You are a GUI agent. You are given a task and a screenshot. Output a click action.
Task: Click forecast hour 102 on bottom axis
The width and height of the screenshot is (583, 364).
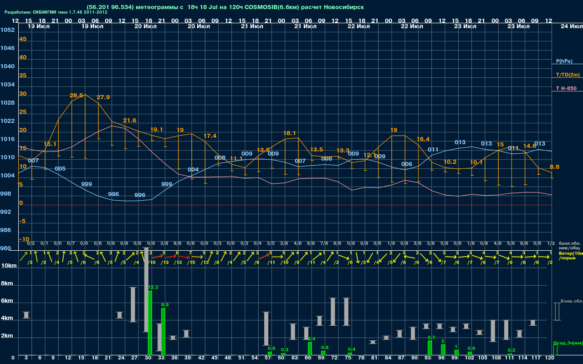pyautogui.click(x=470, y=358)
